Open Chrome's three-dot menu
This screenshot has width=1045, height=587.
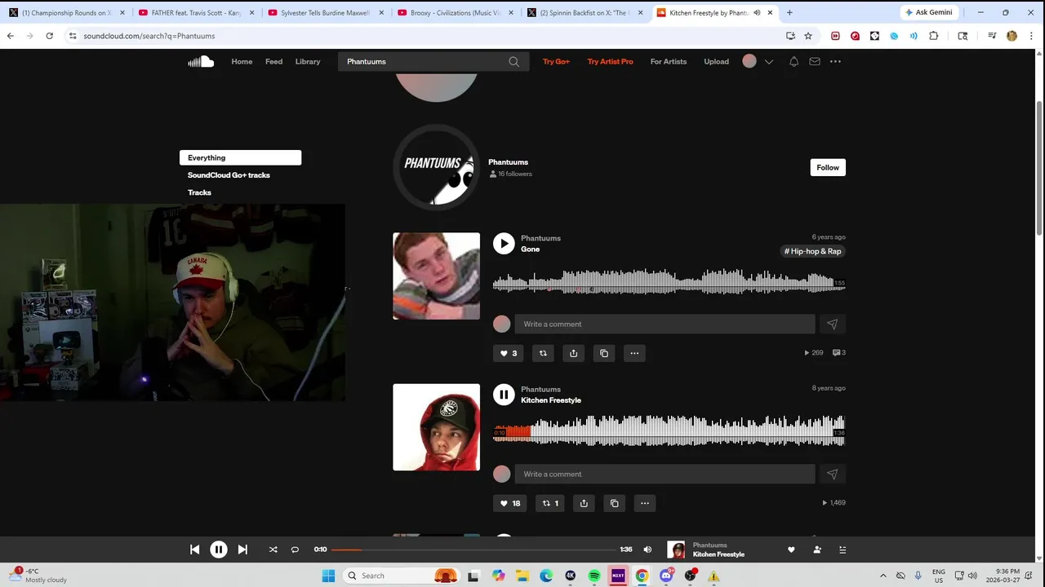1030,36
